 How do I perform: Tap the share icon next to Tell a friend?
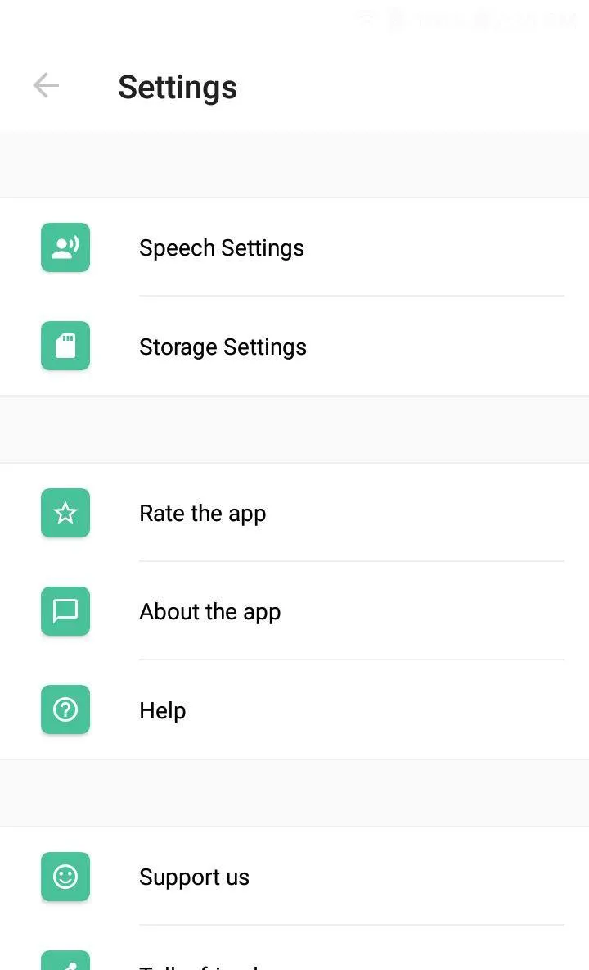(65, 963)
